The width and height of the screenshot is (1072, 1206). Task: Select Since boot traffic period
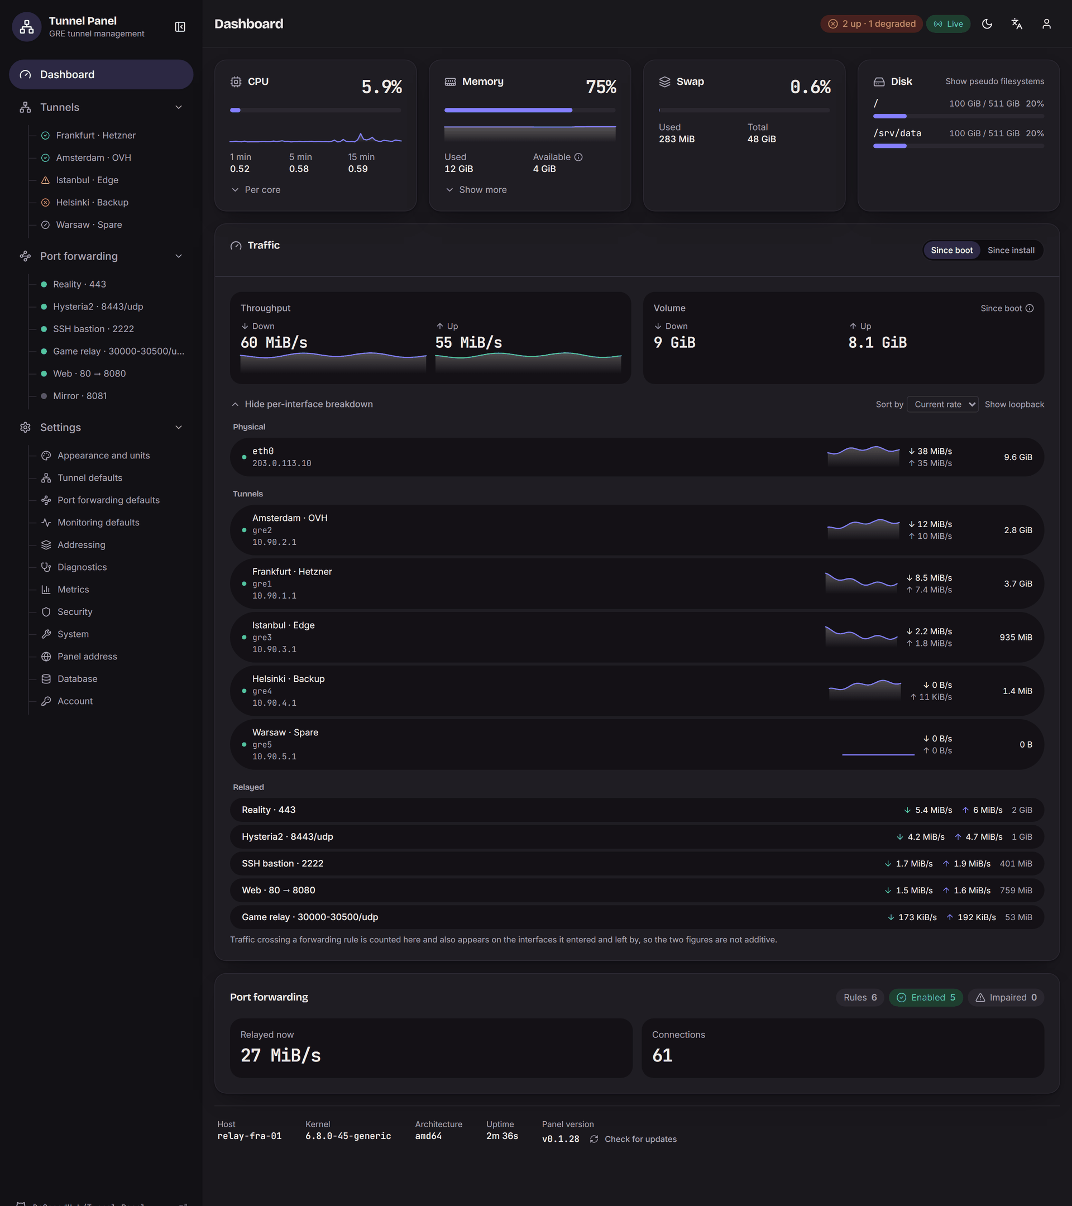point(951,250)
